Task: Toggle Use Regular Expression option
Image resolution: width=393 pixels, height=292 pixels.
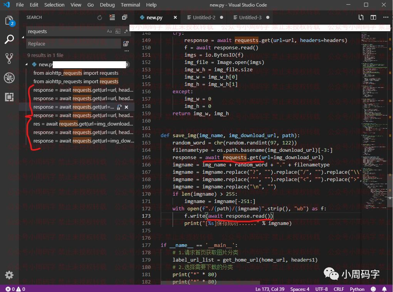Action: click(x=126, y=32)
